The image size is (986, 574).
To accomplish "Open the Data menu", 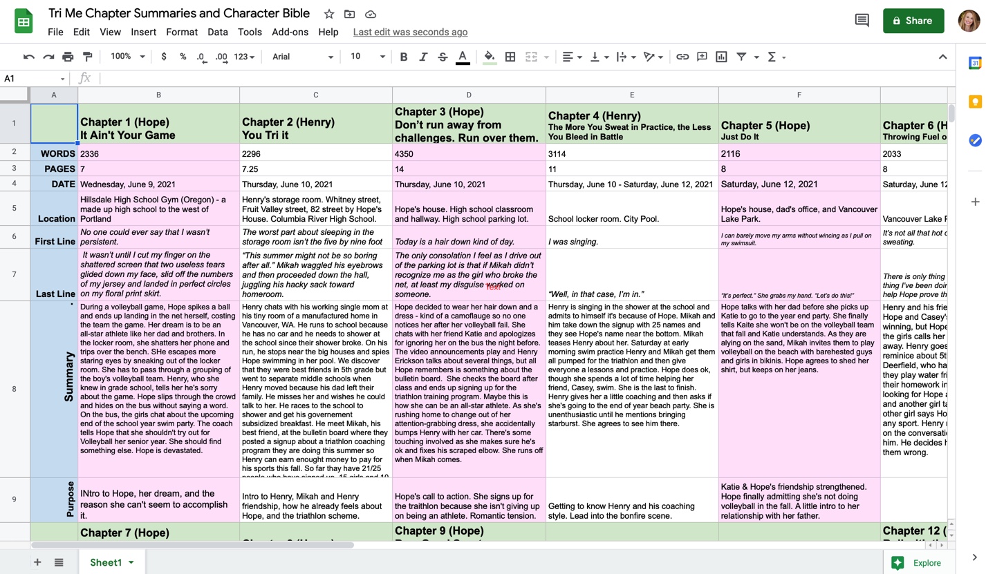I will coord(218,32).
